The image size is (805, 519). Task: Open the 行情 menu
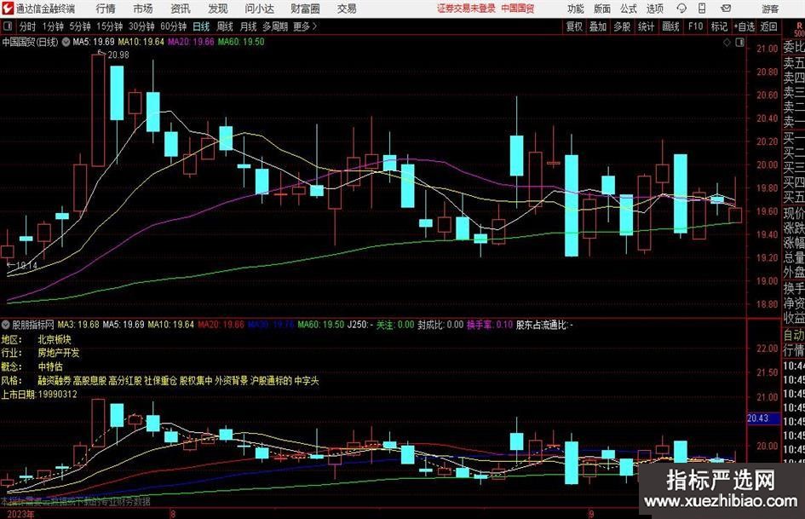[x=106, y=9]
